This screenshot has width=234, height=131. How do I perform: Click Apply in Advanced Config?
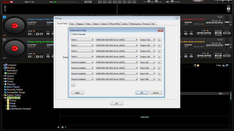point(78,93)
